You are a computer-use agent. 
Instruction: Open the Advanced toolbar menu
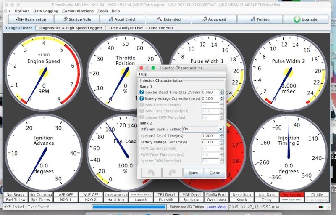[214, 19]
